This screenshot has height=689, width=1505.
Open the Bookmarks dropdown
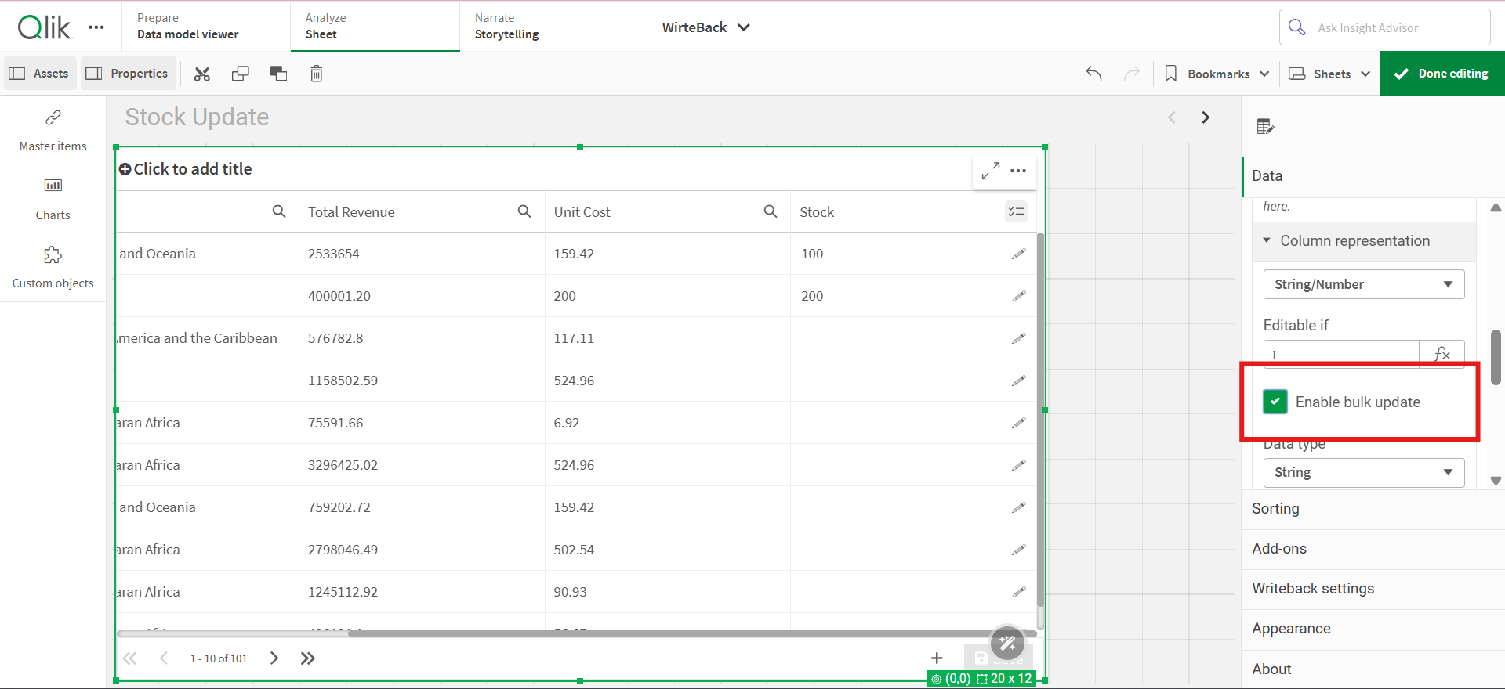click(x=1217, y=74)
